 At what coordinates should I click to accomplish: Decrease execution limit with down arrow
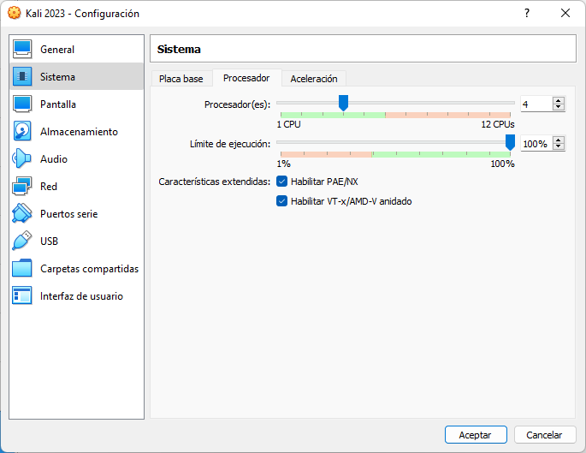[558, 146]
